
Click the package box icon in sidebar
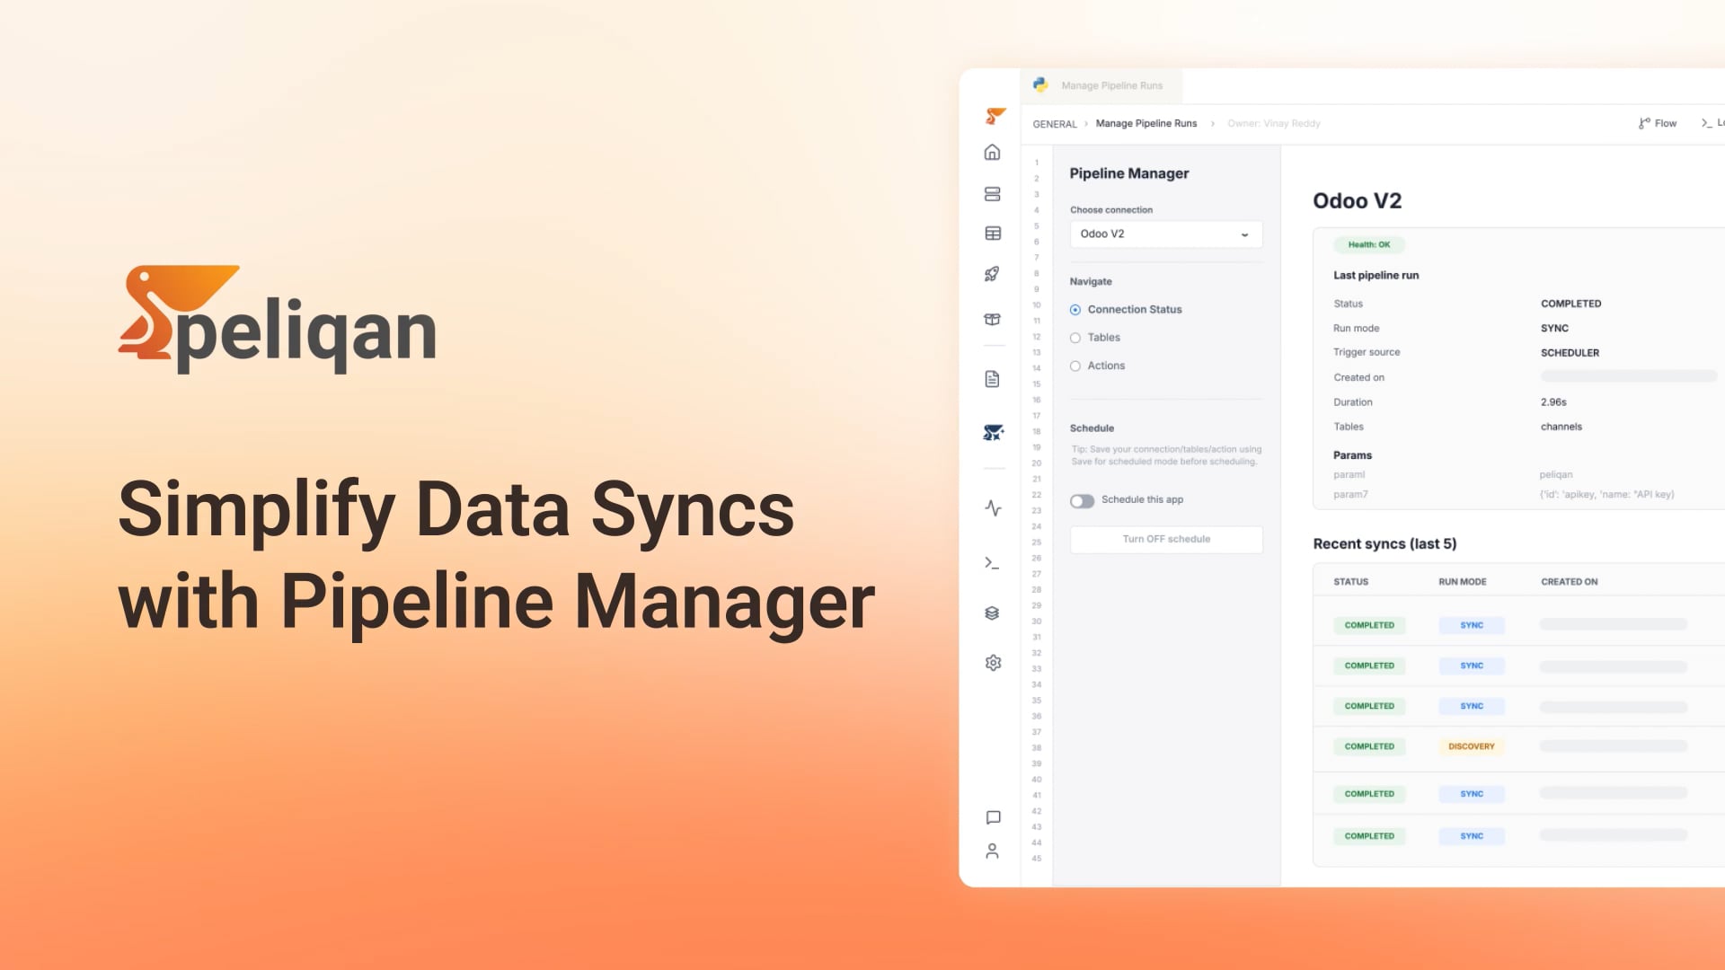click(992, 319)
